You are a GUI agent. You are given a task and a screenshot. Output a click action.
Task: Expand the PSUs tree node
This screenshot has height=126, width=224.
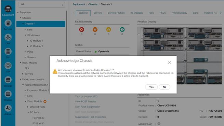25,52
